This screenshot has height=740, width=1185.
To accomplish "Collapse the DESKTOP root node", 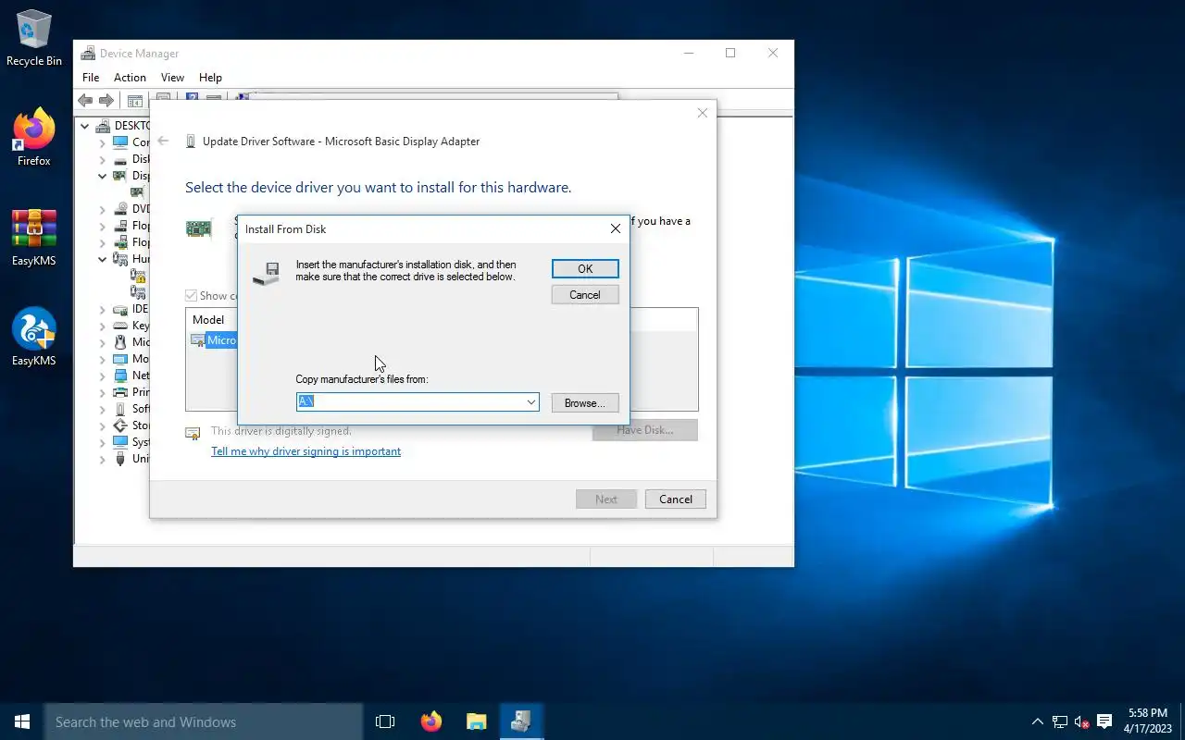I will (x=85, y=126).
